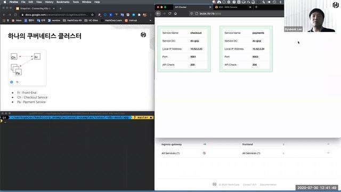This screenshot has width=341, height=192.
Task: Open the Bookmarks menu
Action: click(63, 2)
